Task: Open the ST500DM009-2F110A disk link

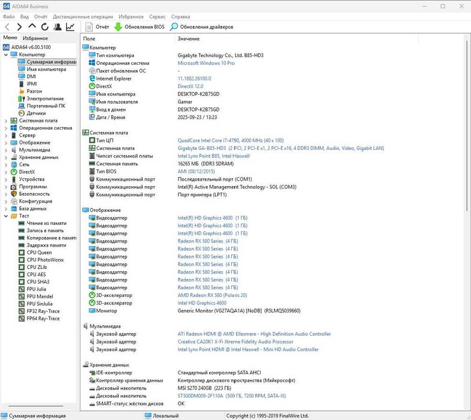Action: point(232,396)
